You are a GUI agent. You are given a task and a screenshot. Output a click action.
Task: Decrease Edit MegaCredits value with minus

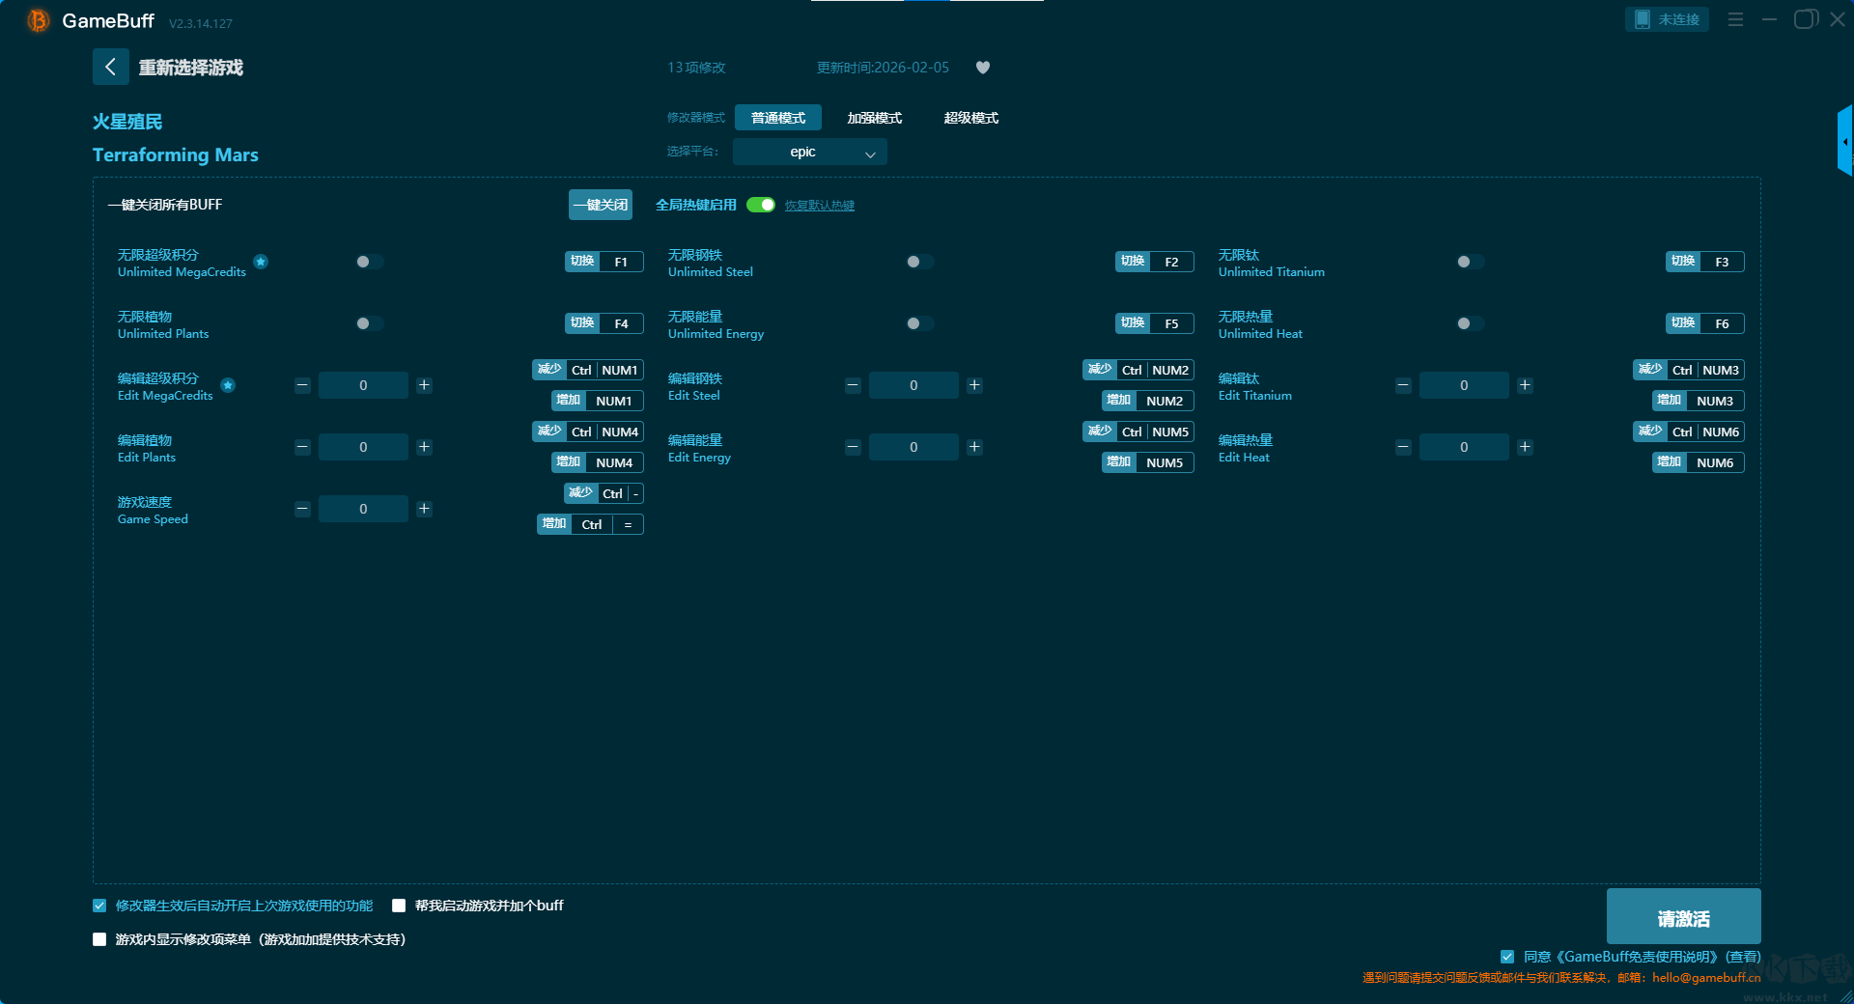[302, 385]
